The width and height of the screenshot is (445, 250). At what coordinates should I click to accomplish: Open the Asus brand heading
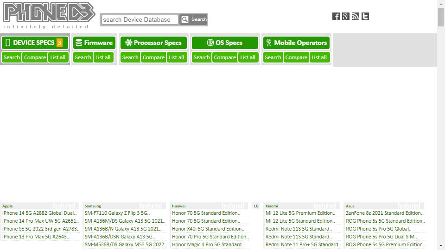pos(350,206)
